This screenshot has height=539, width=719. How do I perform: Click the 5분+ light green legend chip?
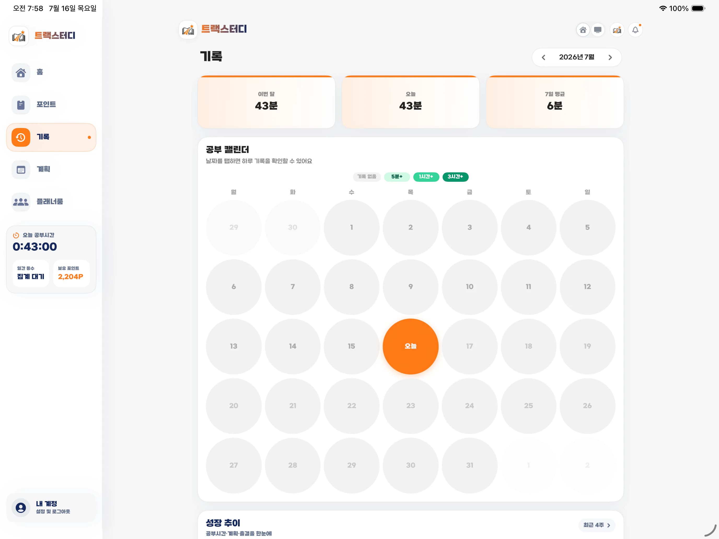point(397,177)
